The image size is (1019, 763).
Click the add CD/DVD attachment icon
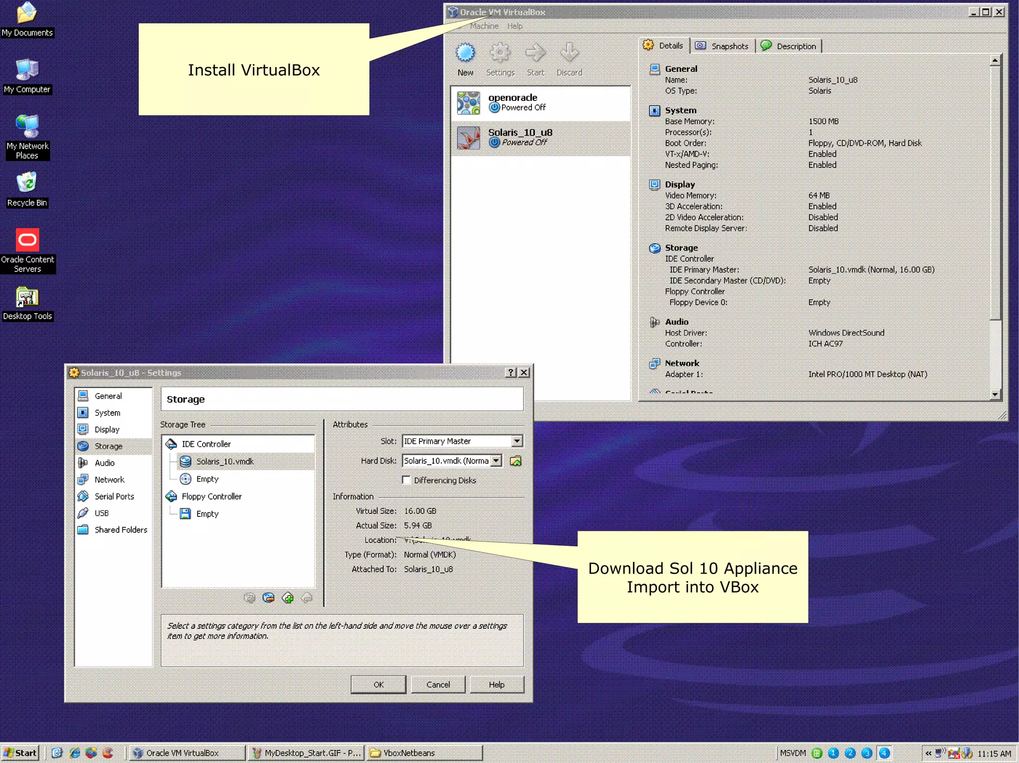point(269,598)
